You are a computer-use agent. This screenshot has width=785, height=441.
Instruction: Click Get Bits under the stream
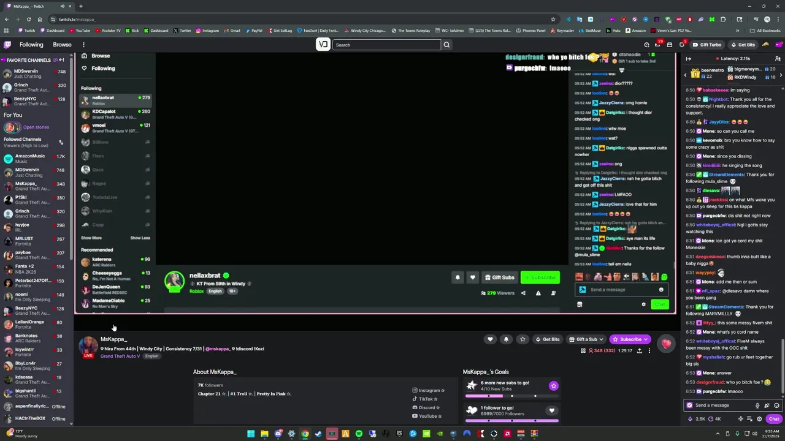(547, 339)
